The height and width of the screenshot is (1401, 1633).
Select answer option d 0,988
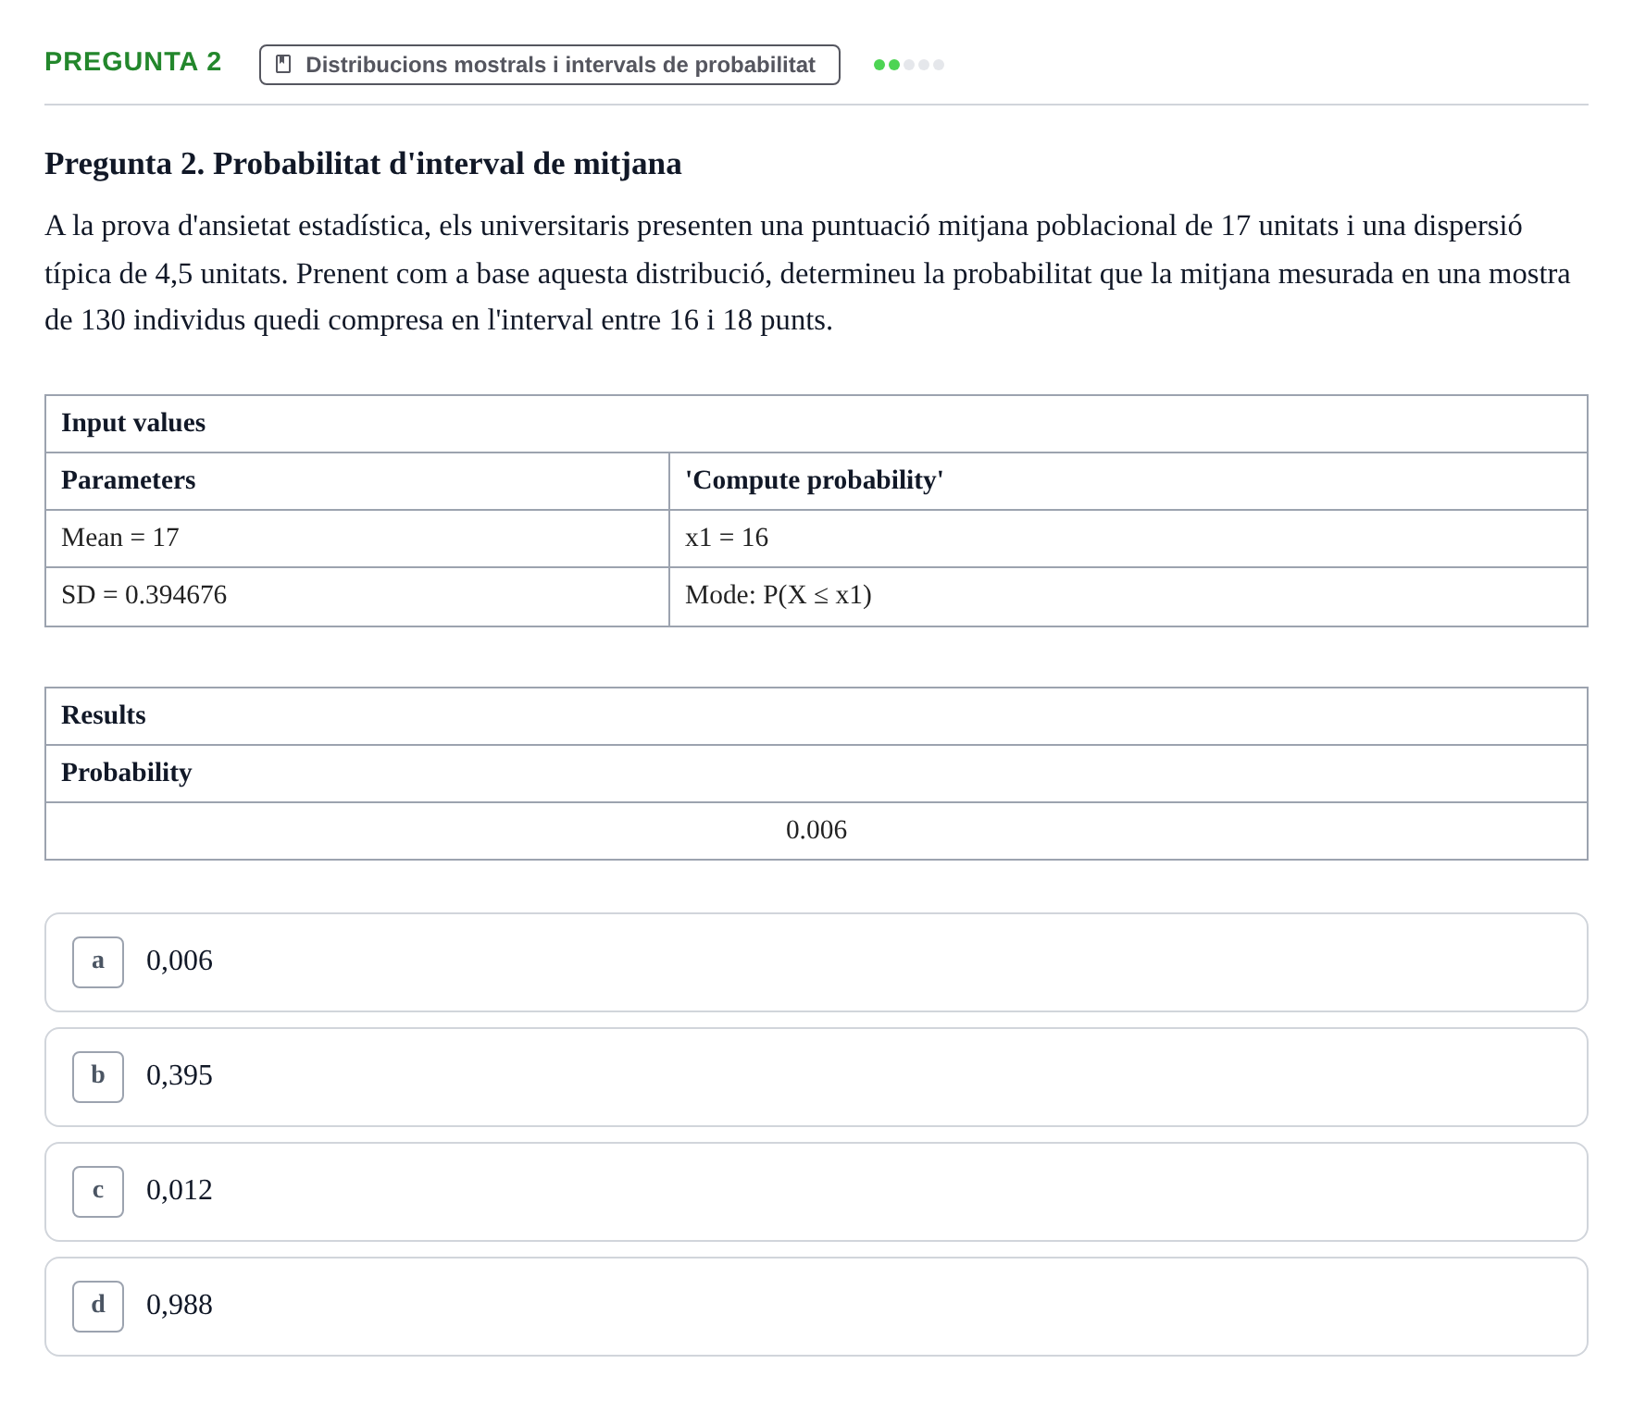pos(816,1307)
